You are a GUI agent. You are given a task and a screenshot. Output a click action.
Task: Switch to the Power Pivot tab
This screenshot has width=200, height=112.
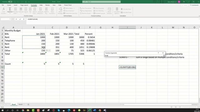pos(68,5)
